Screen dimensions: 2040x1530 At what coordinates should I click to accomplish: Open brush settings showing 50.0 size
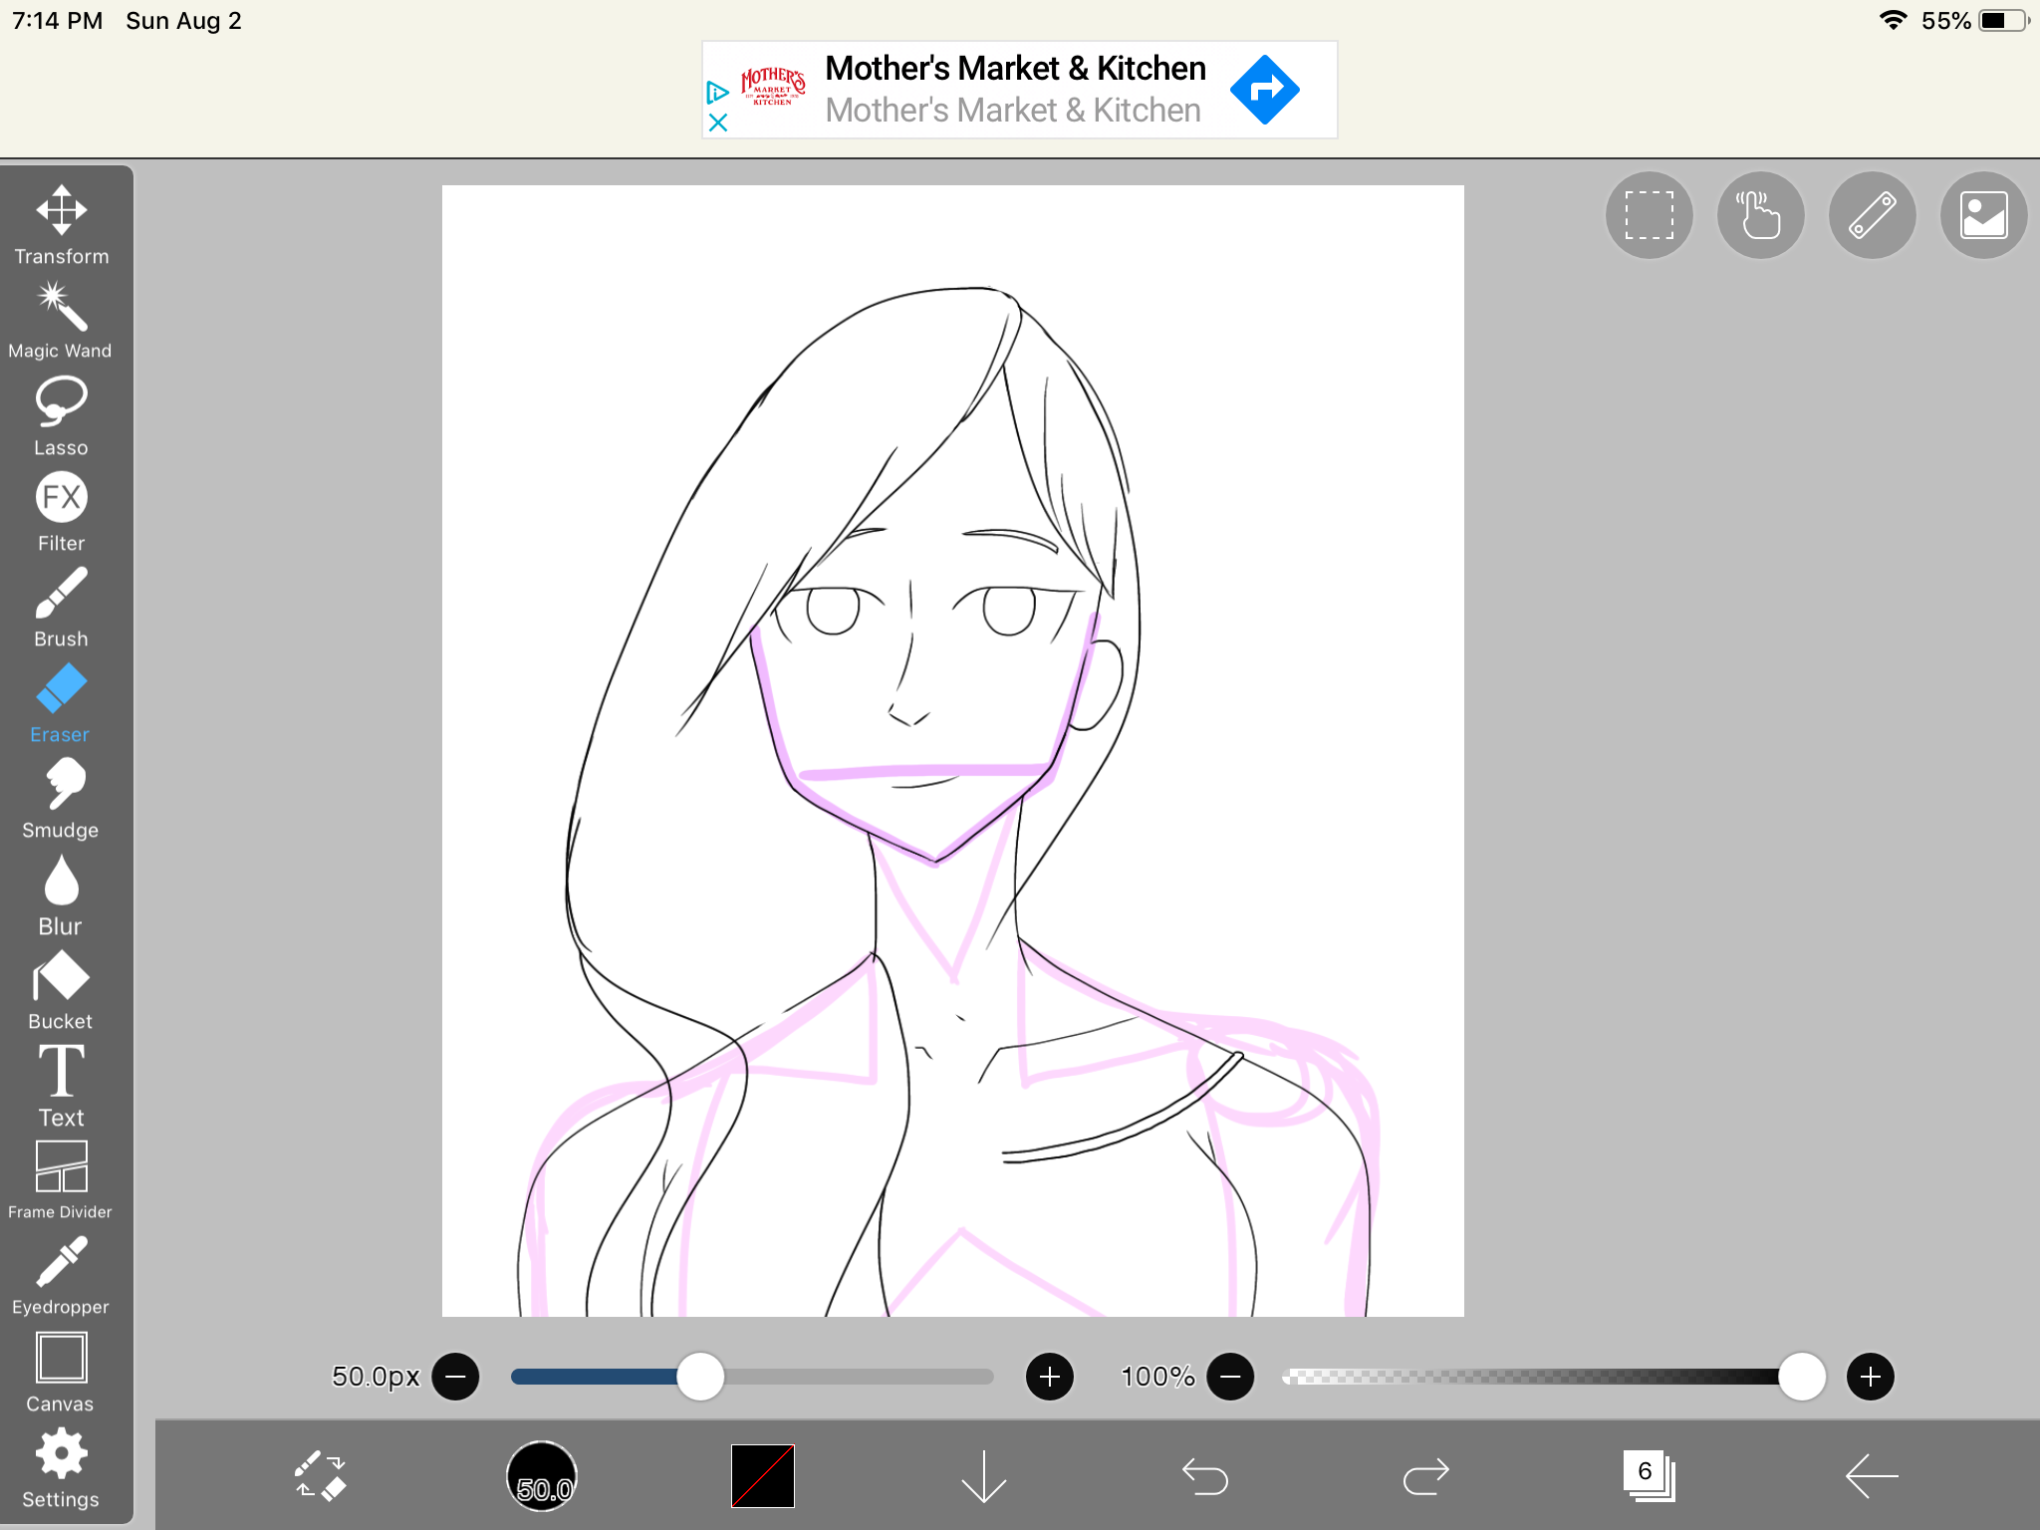pyautogui.click(x=542, y=1475)
